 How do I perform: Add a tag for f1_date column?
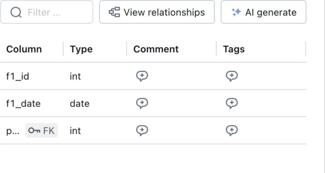click(x=232, y=103)
